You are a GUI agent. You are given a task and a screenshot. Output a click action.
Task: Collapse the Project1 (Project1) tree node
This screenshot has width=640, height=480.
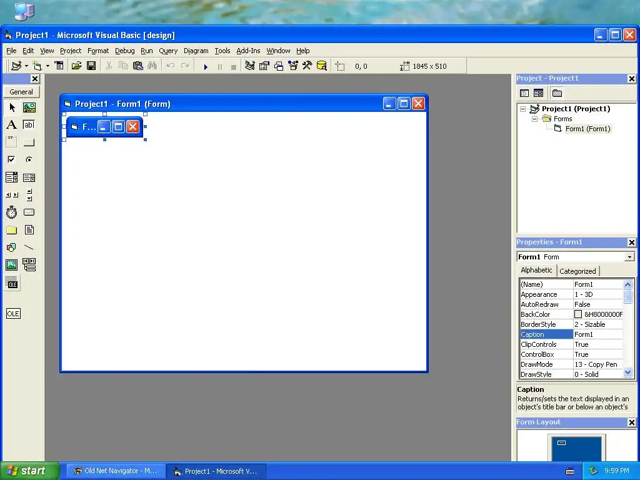(522, 109)
